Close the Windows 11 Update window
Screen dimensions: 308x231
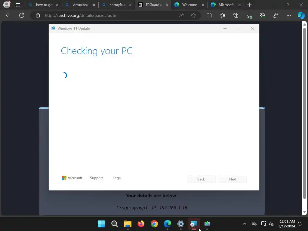252,29
